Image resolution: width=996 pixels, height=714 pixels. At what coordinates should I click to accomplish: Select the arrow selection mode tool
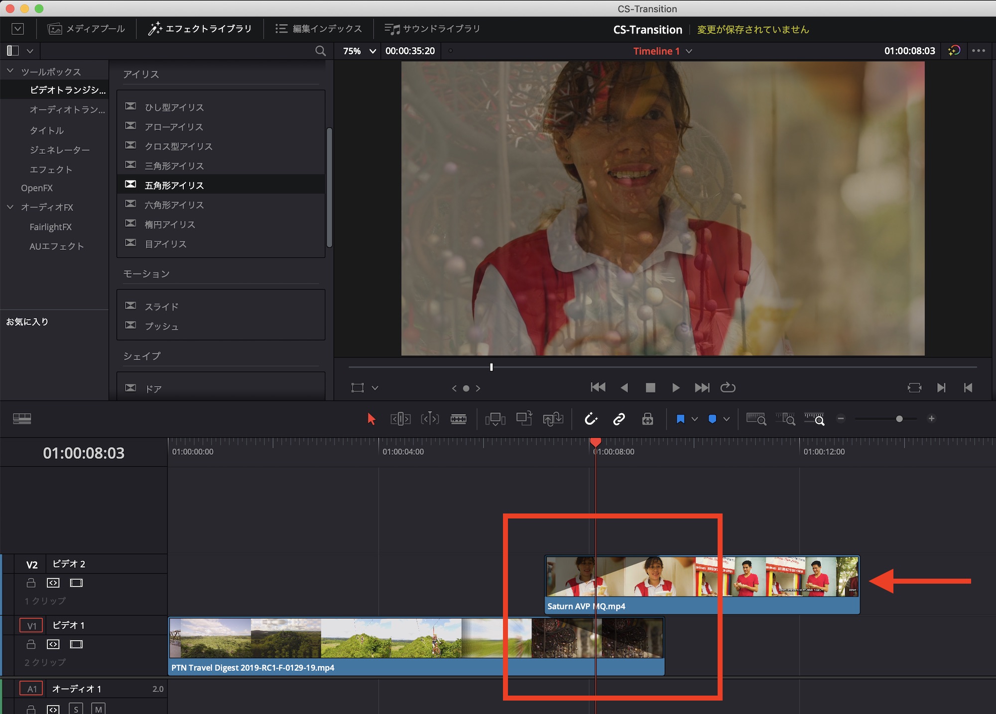coord(371,419)
